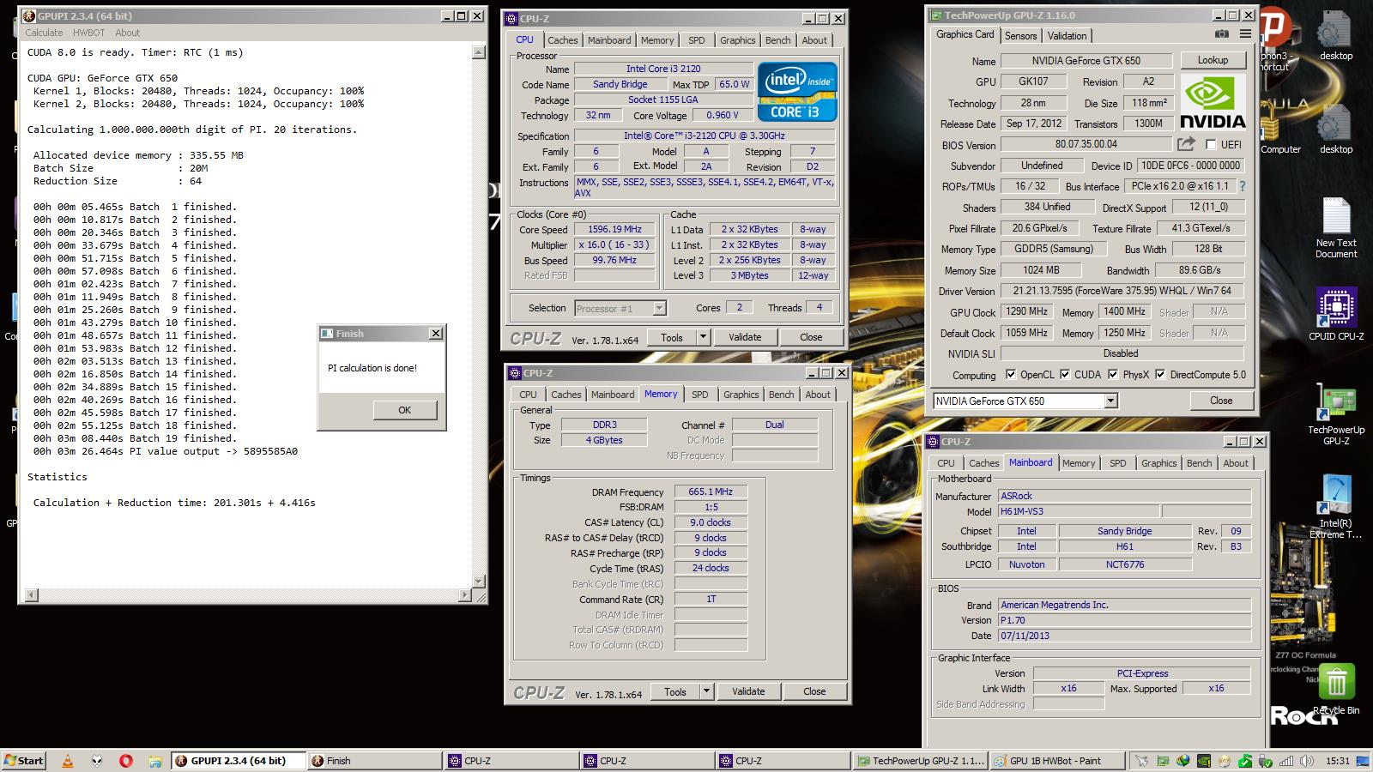The width and height of the screenshot is (1373, 772).
Task: Click the BIOS export share icon in GPU-Z
Action: pyautogui.click(x=1186, y=144)
